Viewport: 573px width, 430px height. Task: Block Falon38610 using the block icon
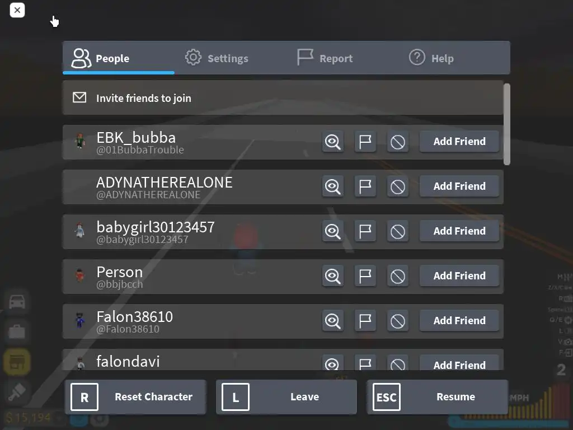[x=398, y=321]
